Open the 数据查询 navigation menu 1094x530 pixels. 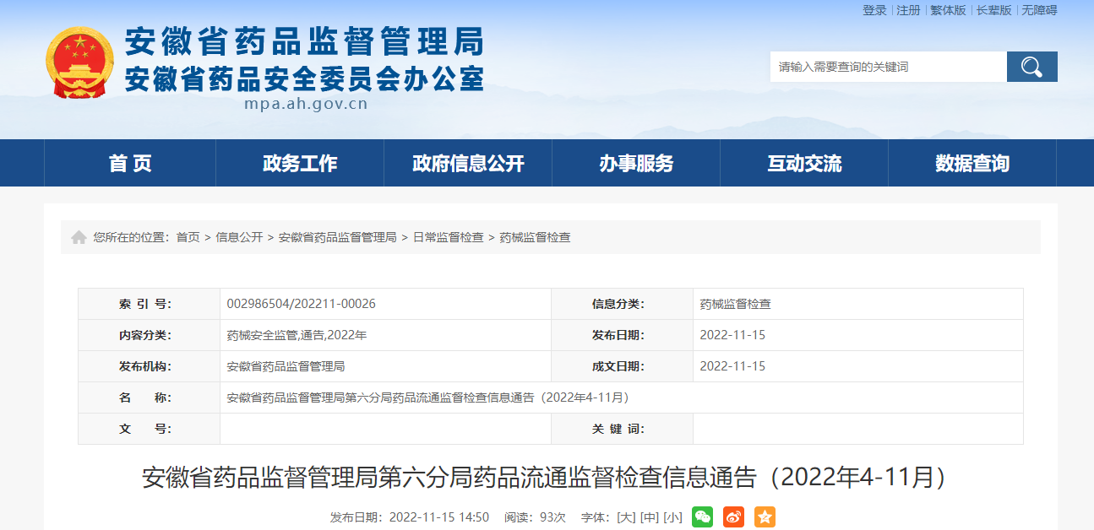(972, 163)
